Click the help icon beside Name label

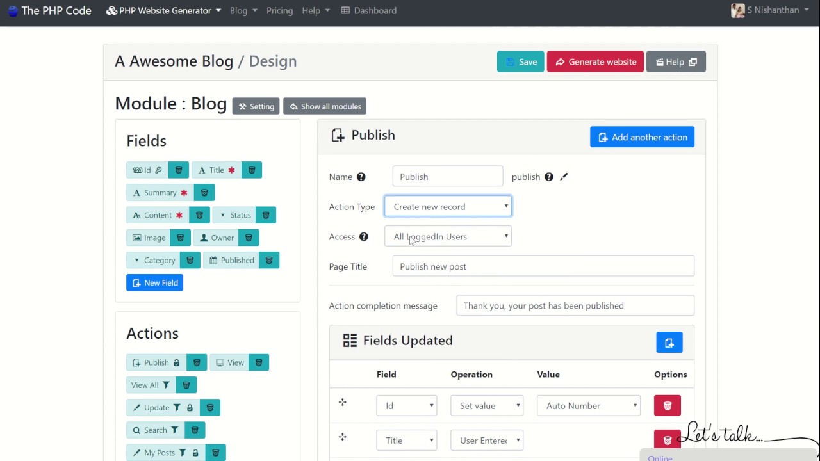click(x=361, y=177)
